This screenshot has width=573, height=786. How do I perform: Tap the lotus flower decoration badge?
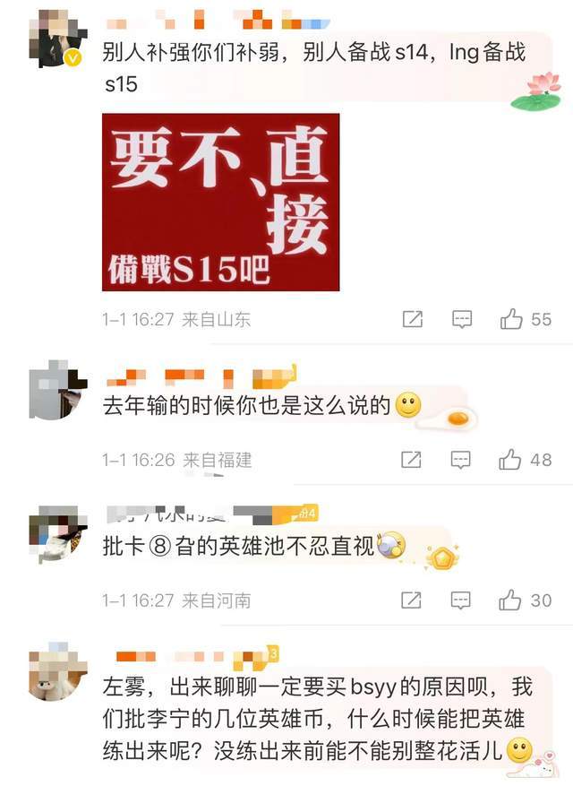(x=538, y=91)
